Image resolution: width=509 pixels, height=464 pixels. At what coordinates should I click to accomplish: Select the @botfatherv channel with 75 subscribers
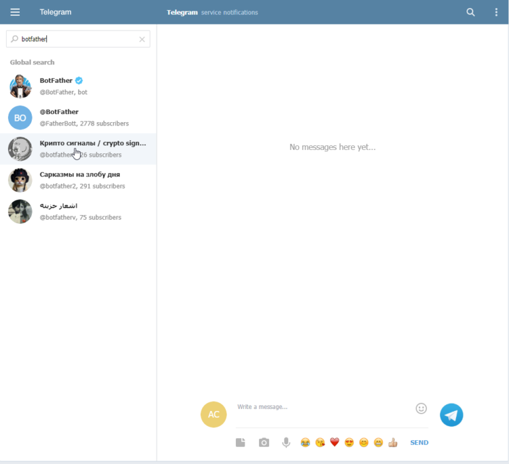pos(78,211)
